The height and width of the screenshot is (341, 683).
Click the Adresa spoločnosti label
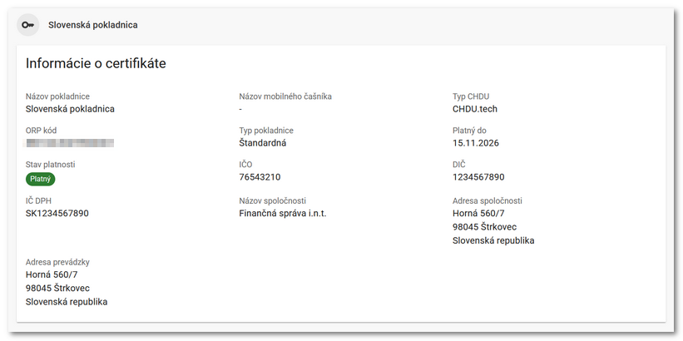(x=488, y=200)
